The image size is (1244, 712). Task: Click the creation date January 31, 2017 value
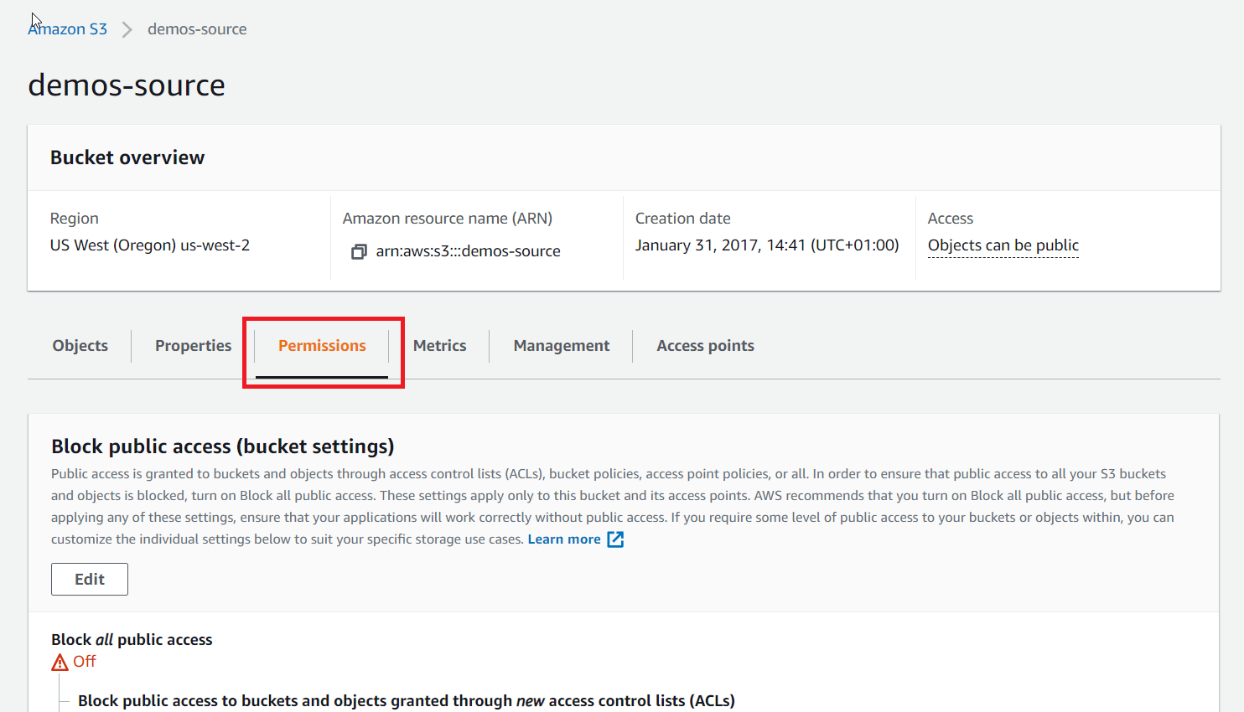pos(767,245)
